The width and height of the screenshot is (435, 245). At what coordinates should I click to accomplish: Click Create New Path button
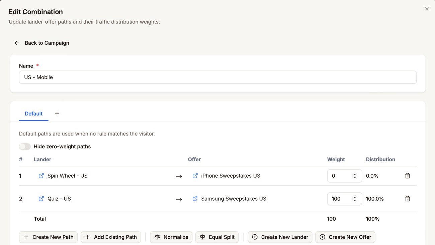(x=49, y=237)
